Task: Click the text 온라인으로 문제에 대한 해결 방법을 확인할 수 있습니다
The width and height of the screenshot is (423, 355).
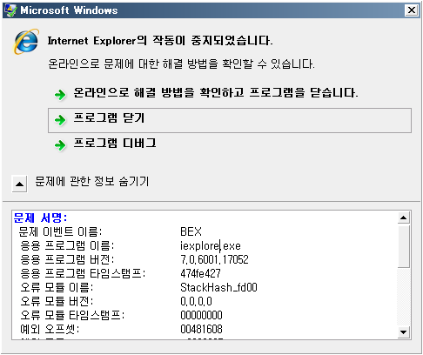Action: [181, 64]
